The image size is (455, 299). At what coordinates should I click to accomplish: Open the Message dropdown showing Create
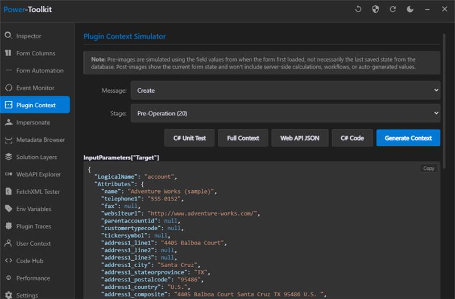click(286, 90)
